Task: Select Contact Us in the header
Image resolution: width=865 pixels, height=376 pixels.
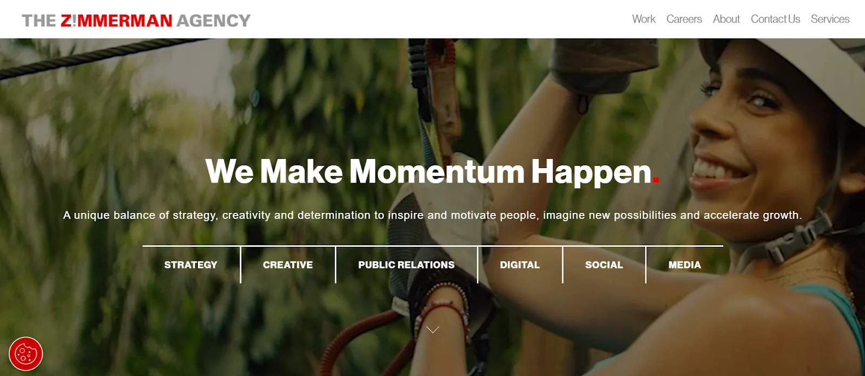Action: point(775,19)
